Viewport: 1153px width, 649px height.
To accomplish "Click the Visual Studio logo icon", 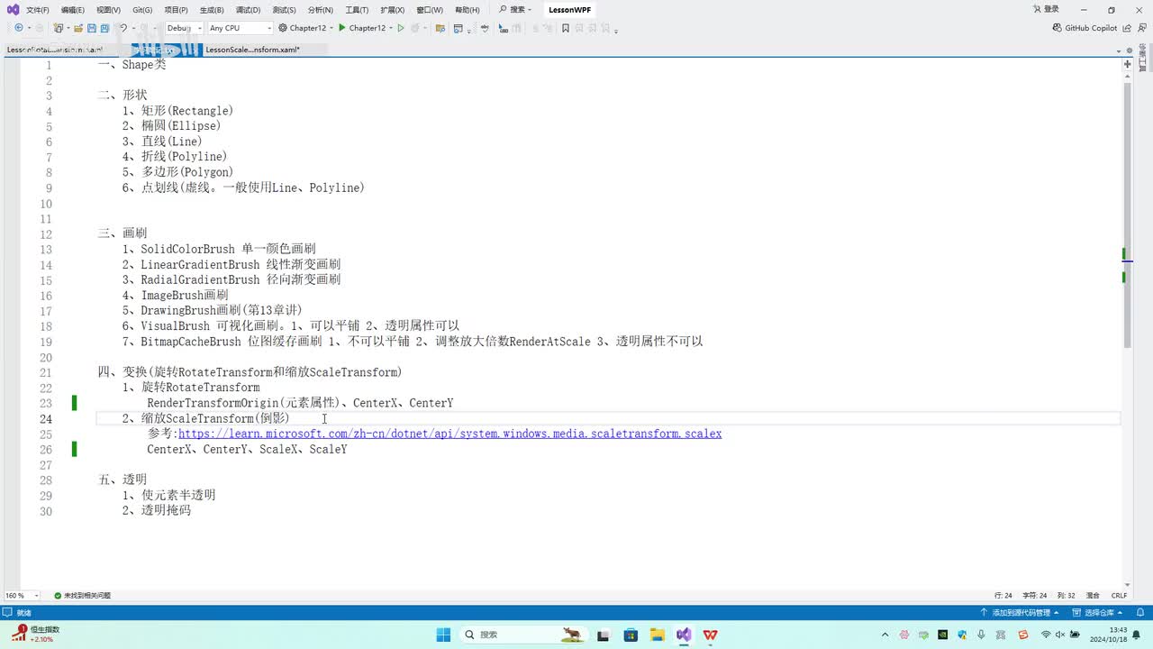I will 12,10.
